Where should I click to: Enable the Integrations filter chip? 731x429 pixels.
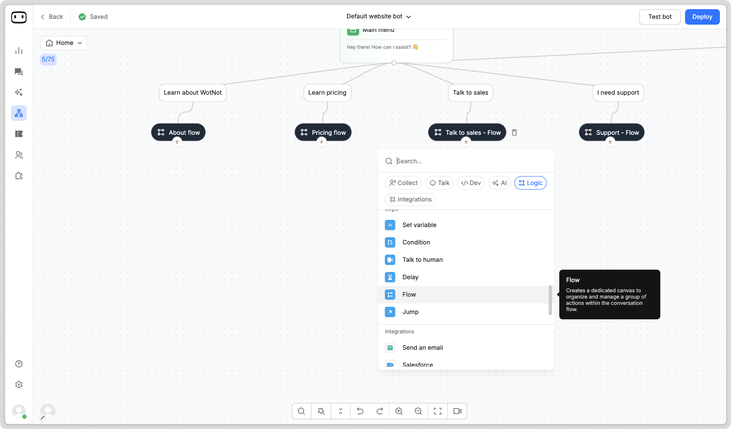pyautogui.click(x=410, y=200)
